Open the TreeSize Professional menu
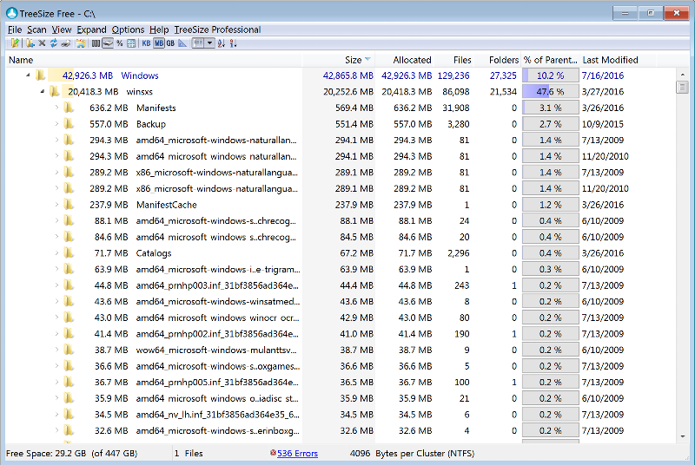The image size is (695, 465). 217,29
